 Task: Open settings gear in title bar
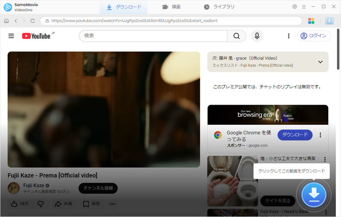(295, 7)
